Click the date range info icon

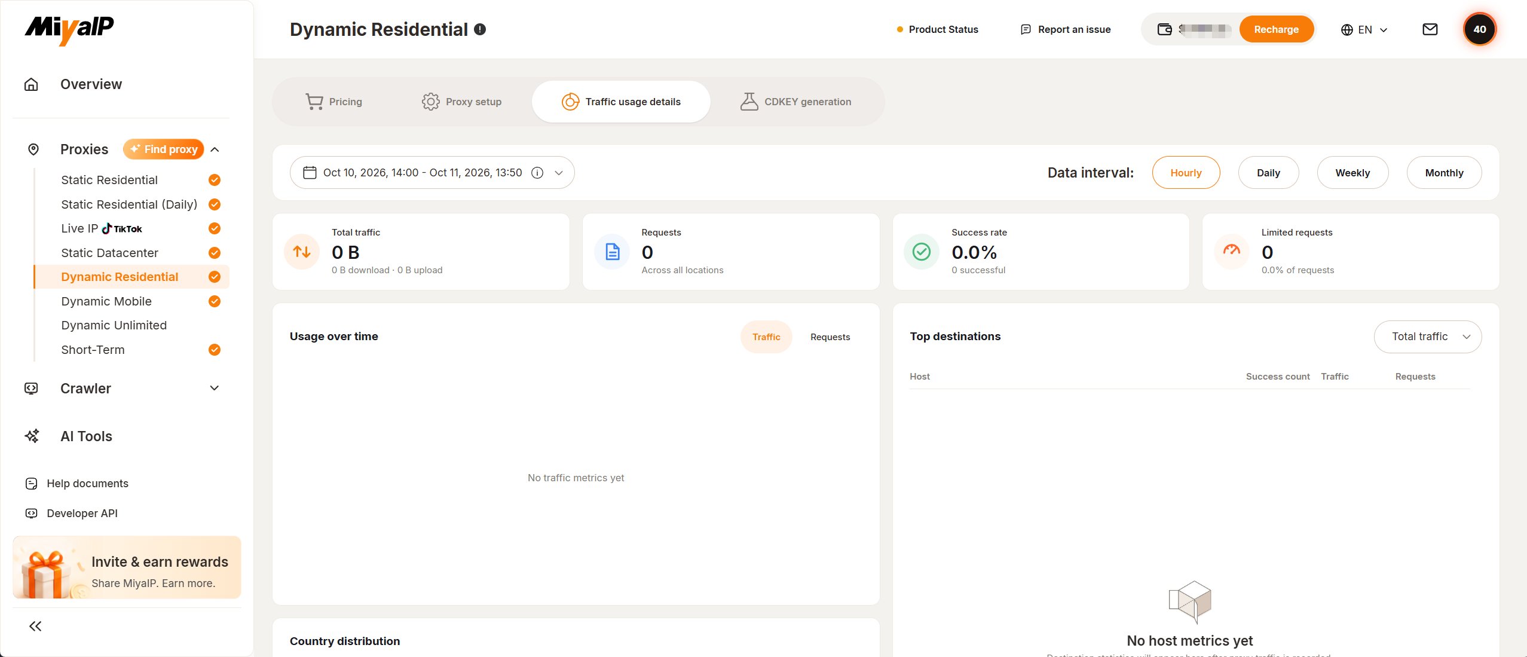pos(537,173)
